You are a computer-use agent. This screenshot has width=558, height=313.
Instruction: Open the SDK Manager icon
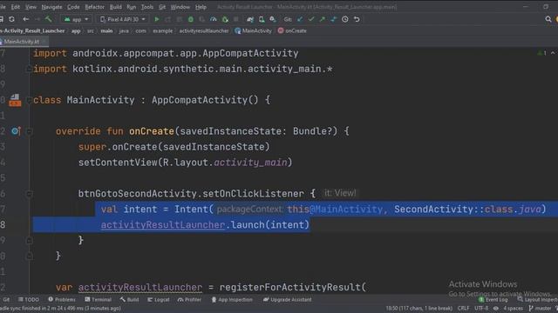coord(273,19)
